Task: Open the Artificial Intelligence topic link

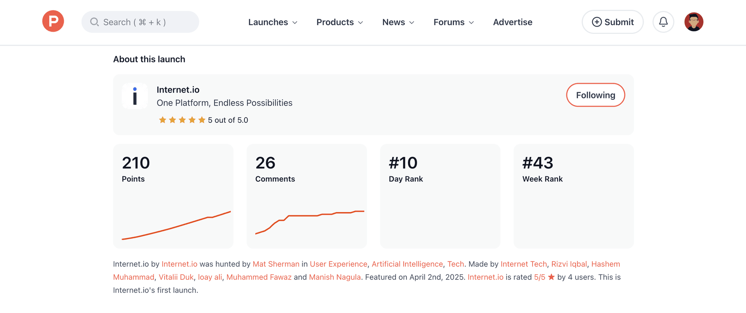Action: pyautogui.click(x=407, y=264)
